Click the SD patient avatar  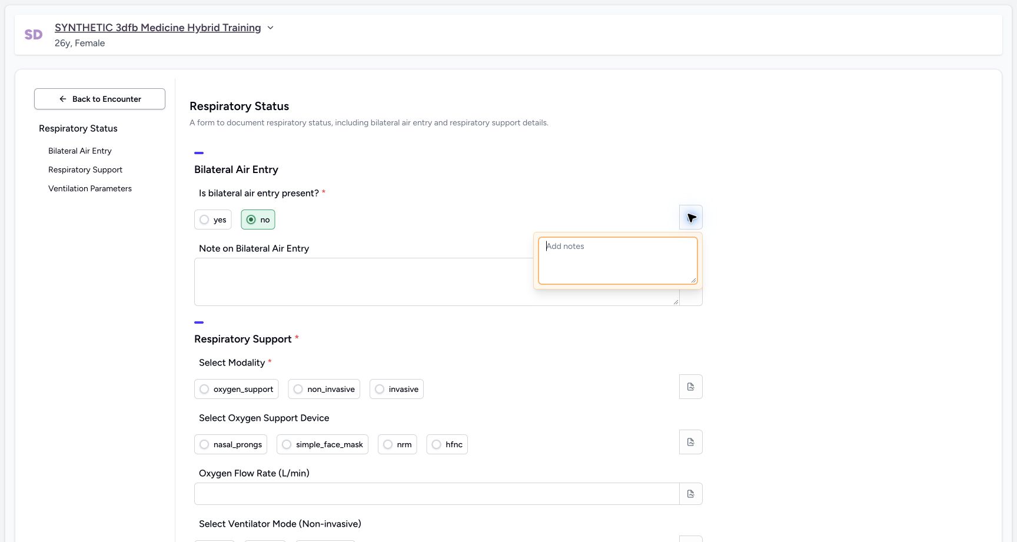pyautogui.click(x=34, y=35)
